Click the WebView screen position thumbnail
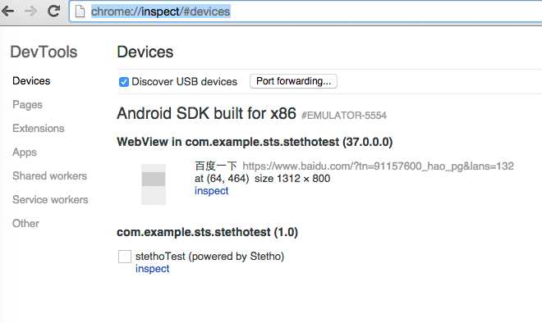This screenshot has width=542, height=323. pos(154,184)
